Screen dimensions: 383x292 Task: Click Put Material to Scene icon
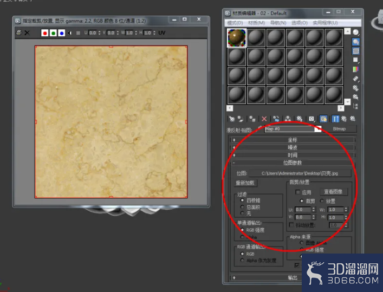(x=241, y=119)
